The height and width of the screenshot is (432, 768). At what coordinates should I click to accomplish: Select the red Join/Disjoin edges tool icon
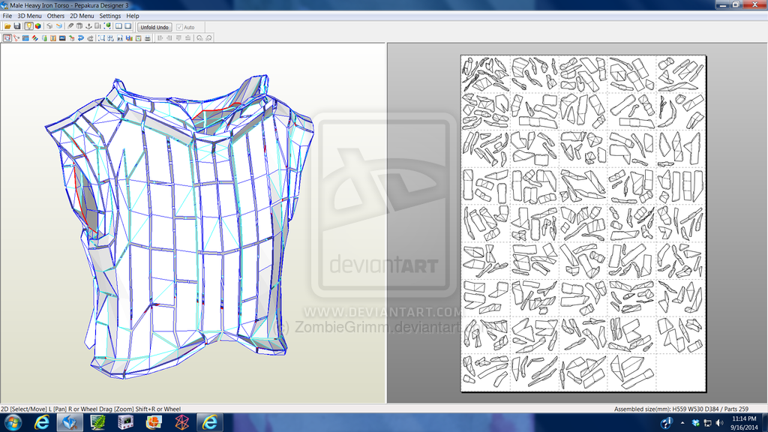pyautogui.click(x=16, y=37)
